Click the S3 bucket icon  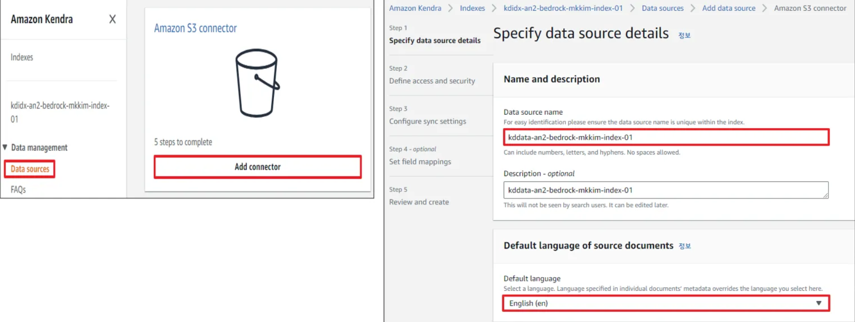(x=257, y=83)
